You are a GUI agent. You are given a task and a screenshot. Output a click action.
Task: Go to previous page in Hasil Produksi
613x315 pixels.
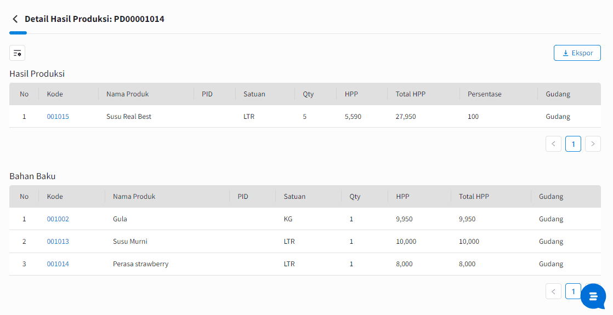553,144
